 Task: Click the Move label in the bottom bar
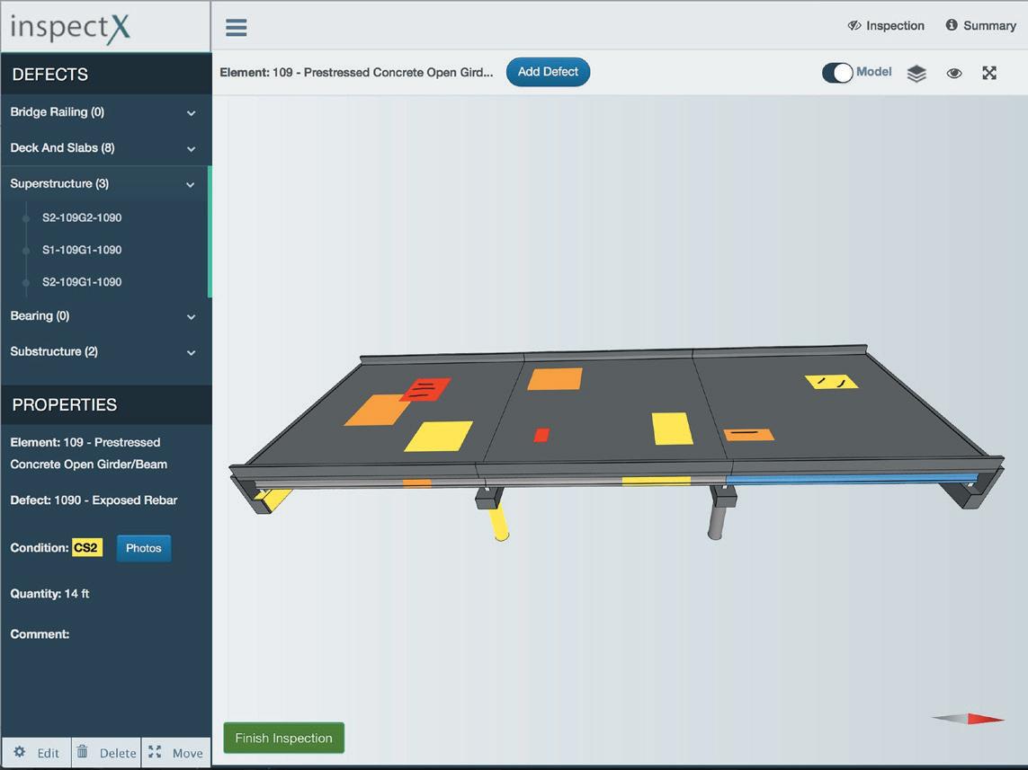pos(187,753)
